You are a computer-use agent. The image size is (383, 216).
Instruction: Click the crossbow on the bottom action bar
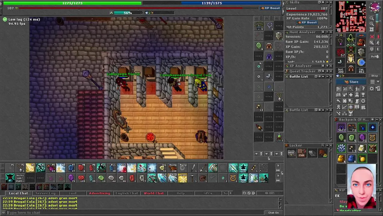[152, 178]
